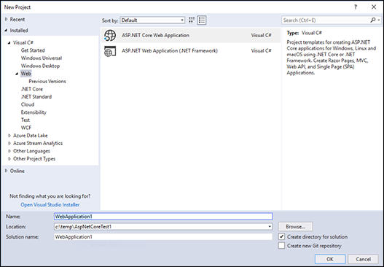
Task: Click Azure Data Lake label
Action: coord(31,136)
